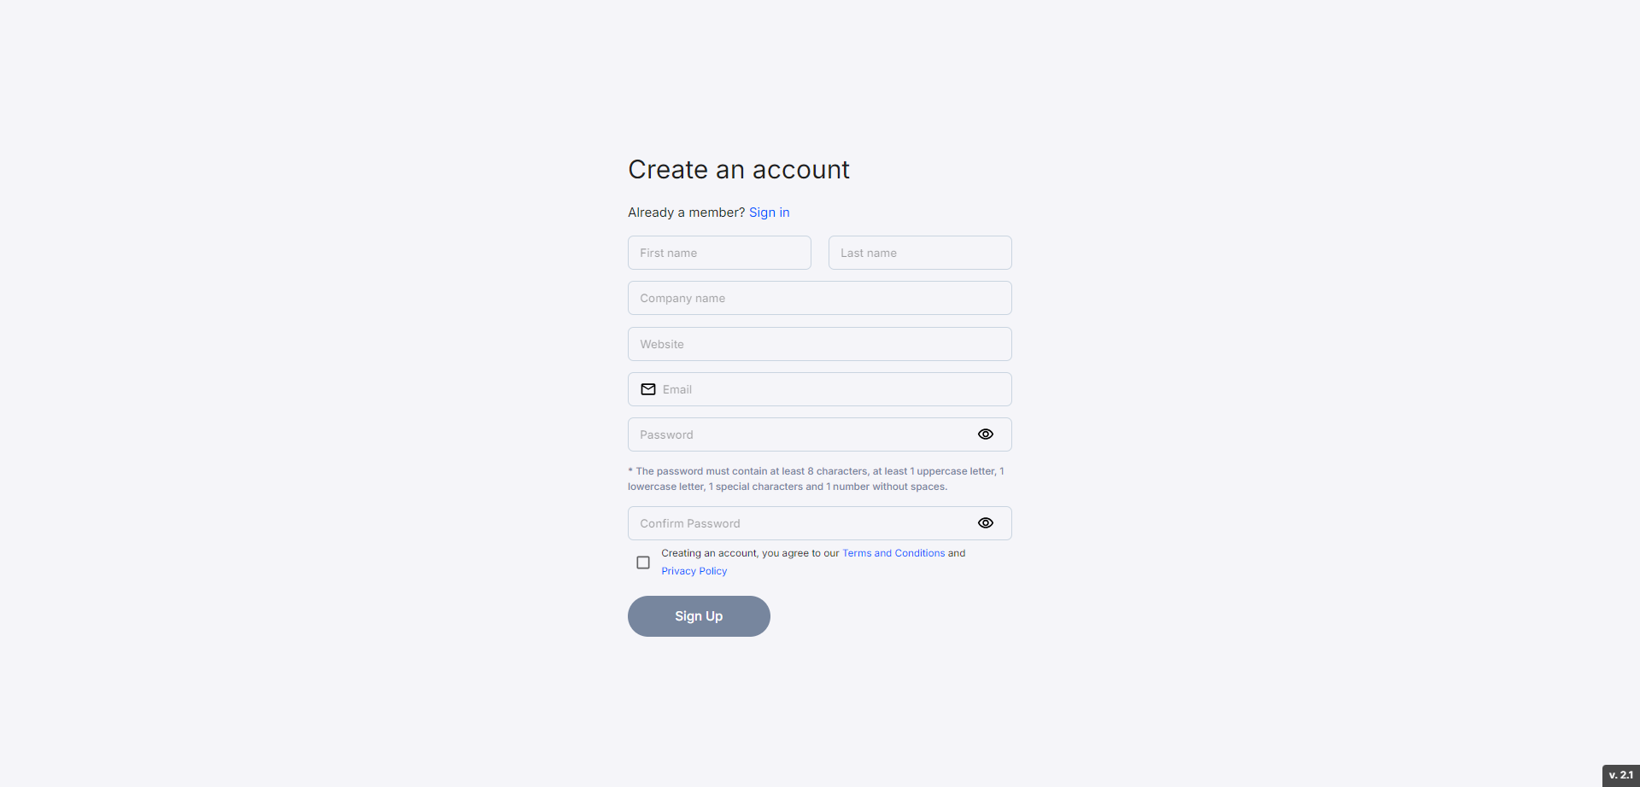The image size is (1640, 787).
Task: Click the v. 2.1 version badge
Action: click(x=1620, y=775)
